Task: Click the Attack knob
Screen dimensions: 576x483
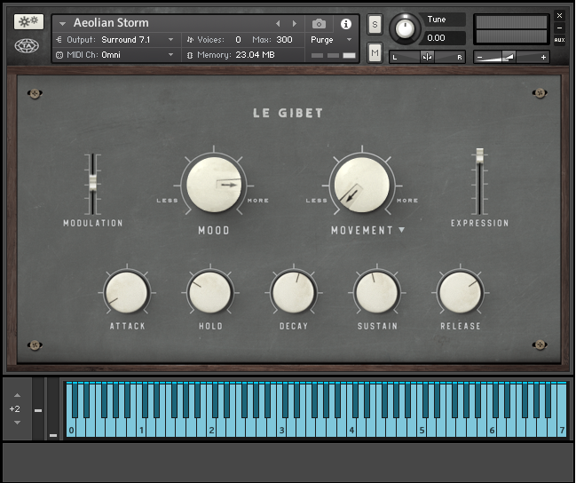Action: pos(127,292)
